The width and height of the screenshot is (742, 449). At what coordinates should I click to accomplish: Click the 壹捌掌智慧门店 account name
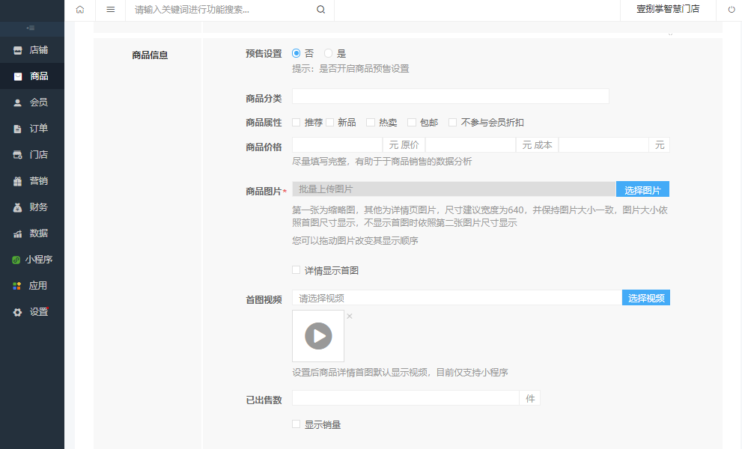pos(668,9)
